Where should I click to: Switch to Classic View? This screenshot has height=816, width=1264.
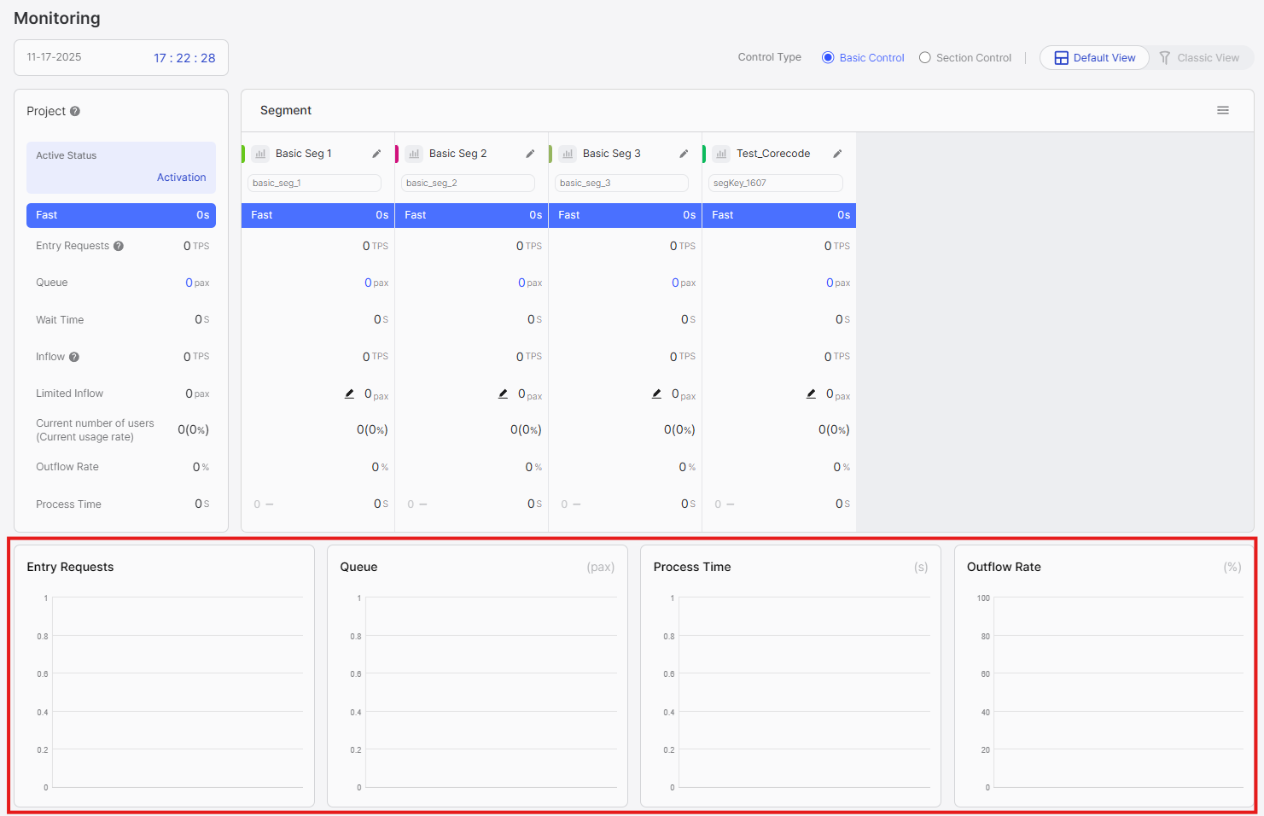click(1199, 57)
